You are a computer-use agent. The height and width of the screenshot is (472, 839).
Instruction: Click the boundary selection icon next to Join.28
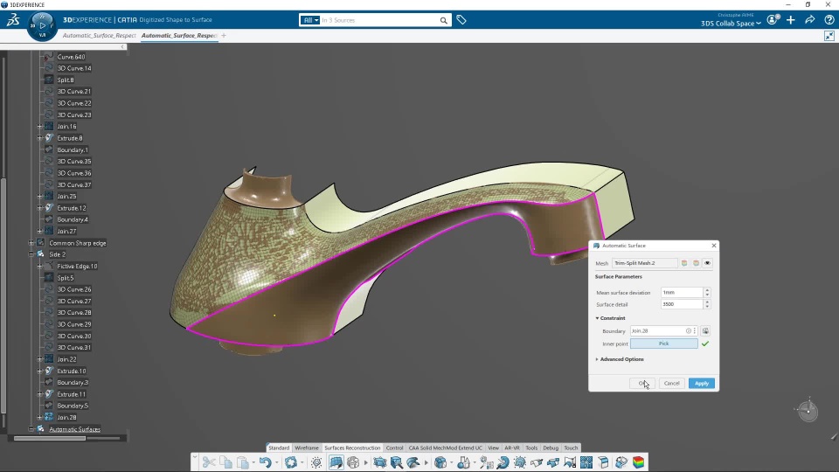(705, 331)
